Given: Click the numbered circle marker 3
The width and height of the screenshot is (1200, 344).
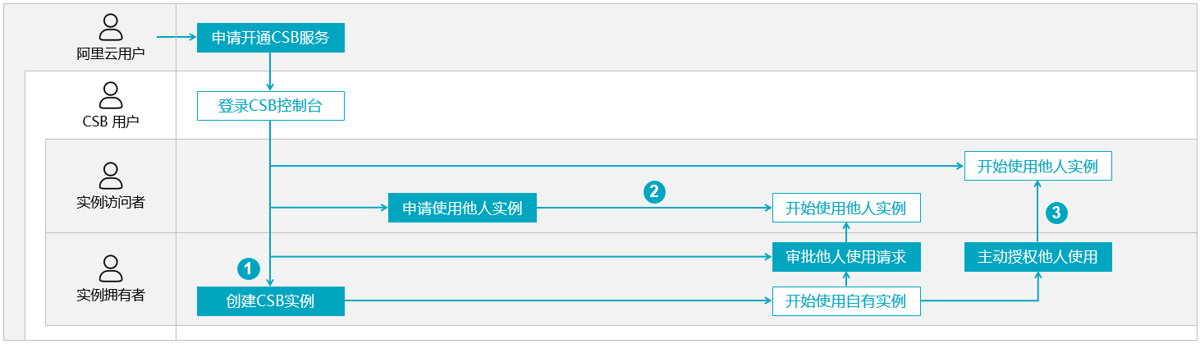Looking at the screenshot, I should pyautogui.click(x=1056, y=213).
